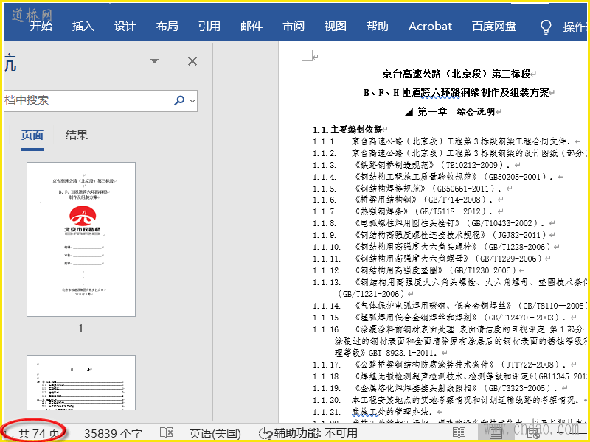Click title line 京台高速公路（北京段）第三标段
Viewport: 590px width, 442px height.
pyautogui.click(x=456, y=74)
